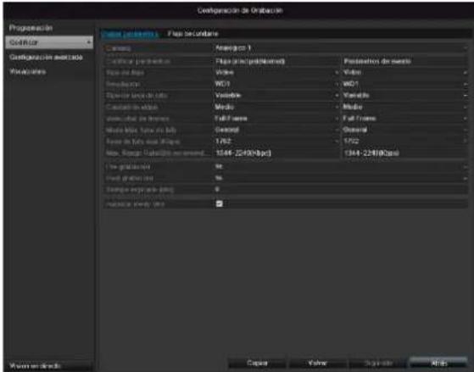Open main stream Full Frame rate dropdown
474x372 pixels.
click(276, 119)
